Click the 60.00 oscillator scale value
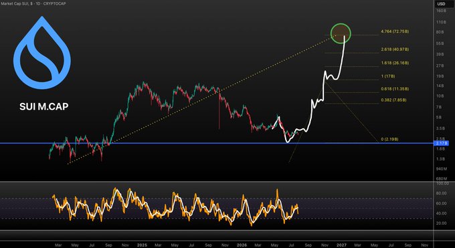Screen dimensions: 455x248 click(442, 203)
